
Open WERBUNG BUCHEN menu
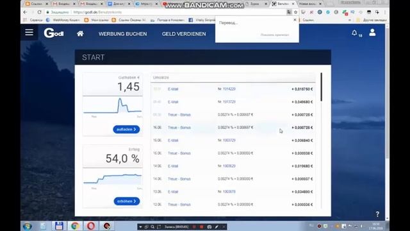click(122, 34)
